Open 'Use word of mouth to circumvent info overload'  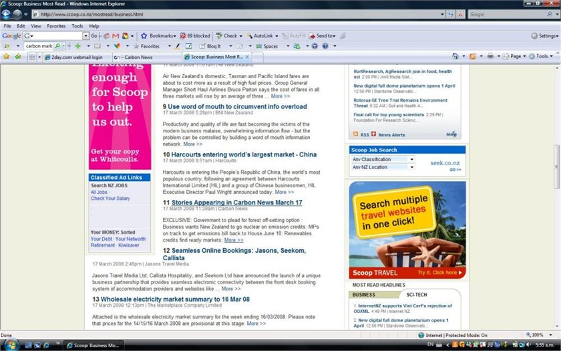[x=237, y=106]
